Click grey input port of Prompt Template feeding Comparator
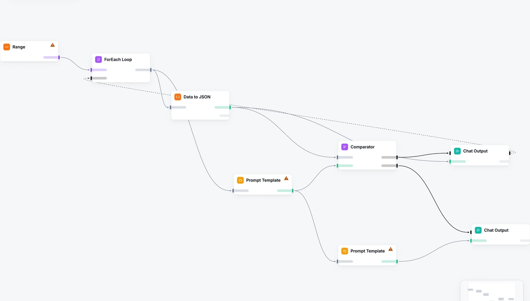Viewport: 530px width, 301px height. click(233, 191)
